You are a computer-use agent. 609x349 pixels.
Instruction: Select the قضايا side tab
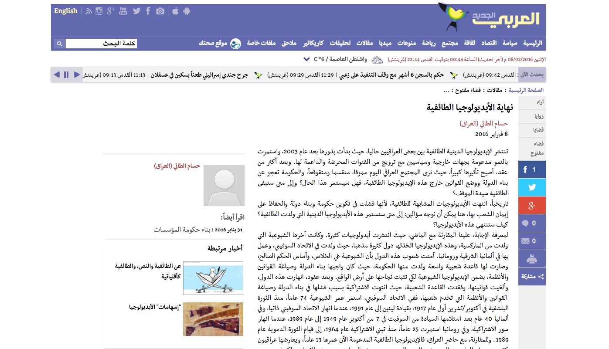pyautogui.click(x=532, y=130)
